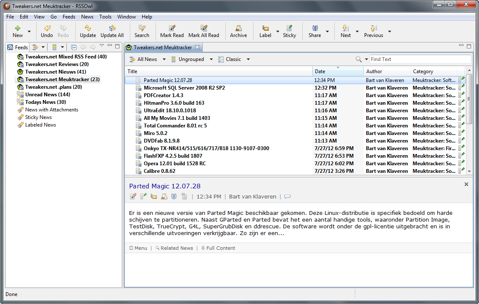
Task: Expand the Classic layout dropdown
Action: (248, 59)
